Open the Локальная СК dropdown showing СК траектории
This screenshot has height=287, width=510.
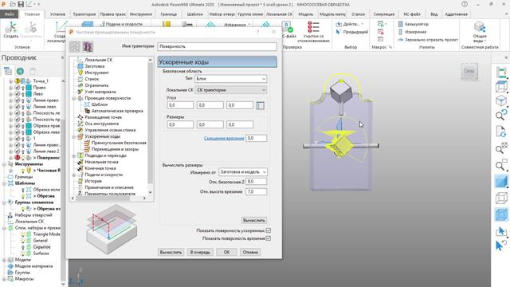point(231,90)
